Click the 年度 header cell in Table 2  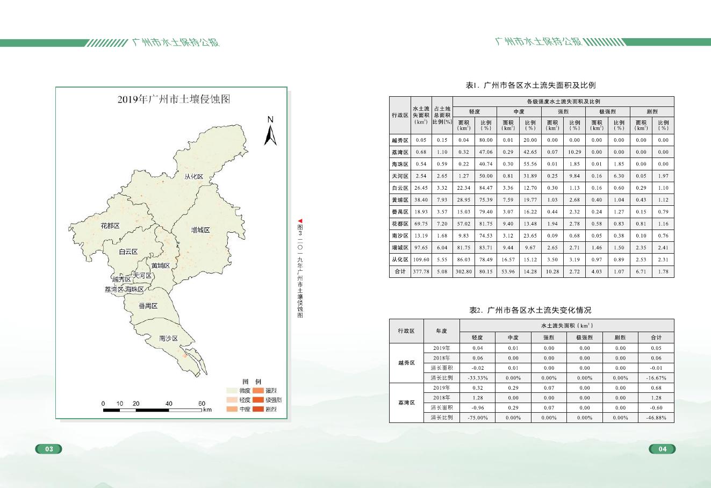(x=441, y=331)
